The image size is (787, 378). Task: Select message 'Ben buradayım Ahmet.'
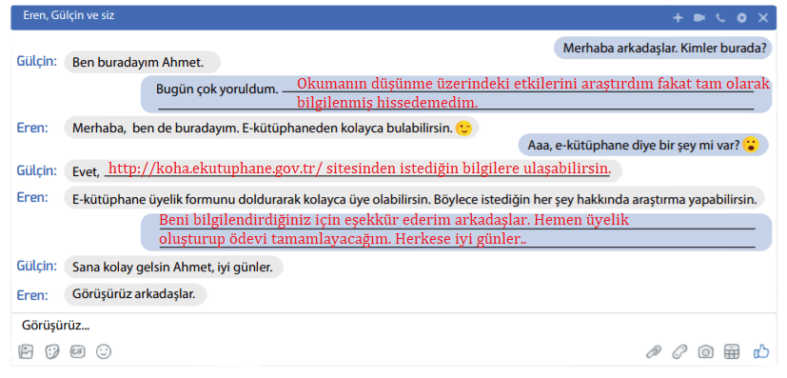[x=143, y=63]
